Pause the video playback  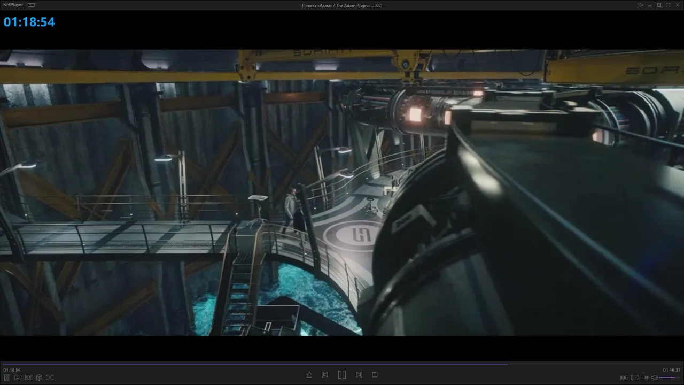pos(342,375)
